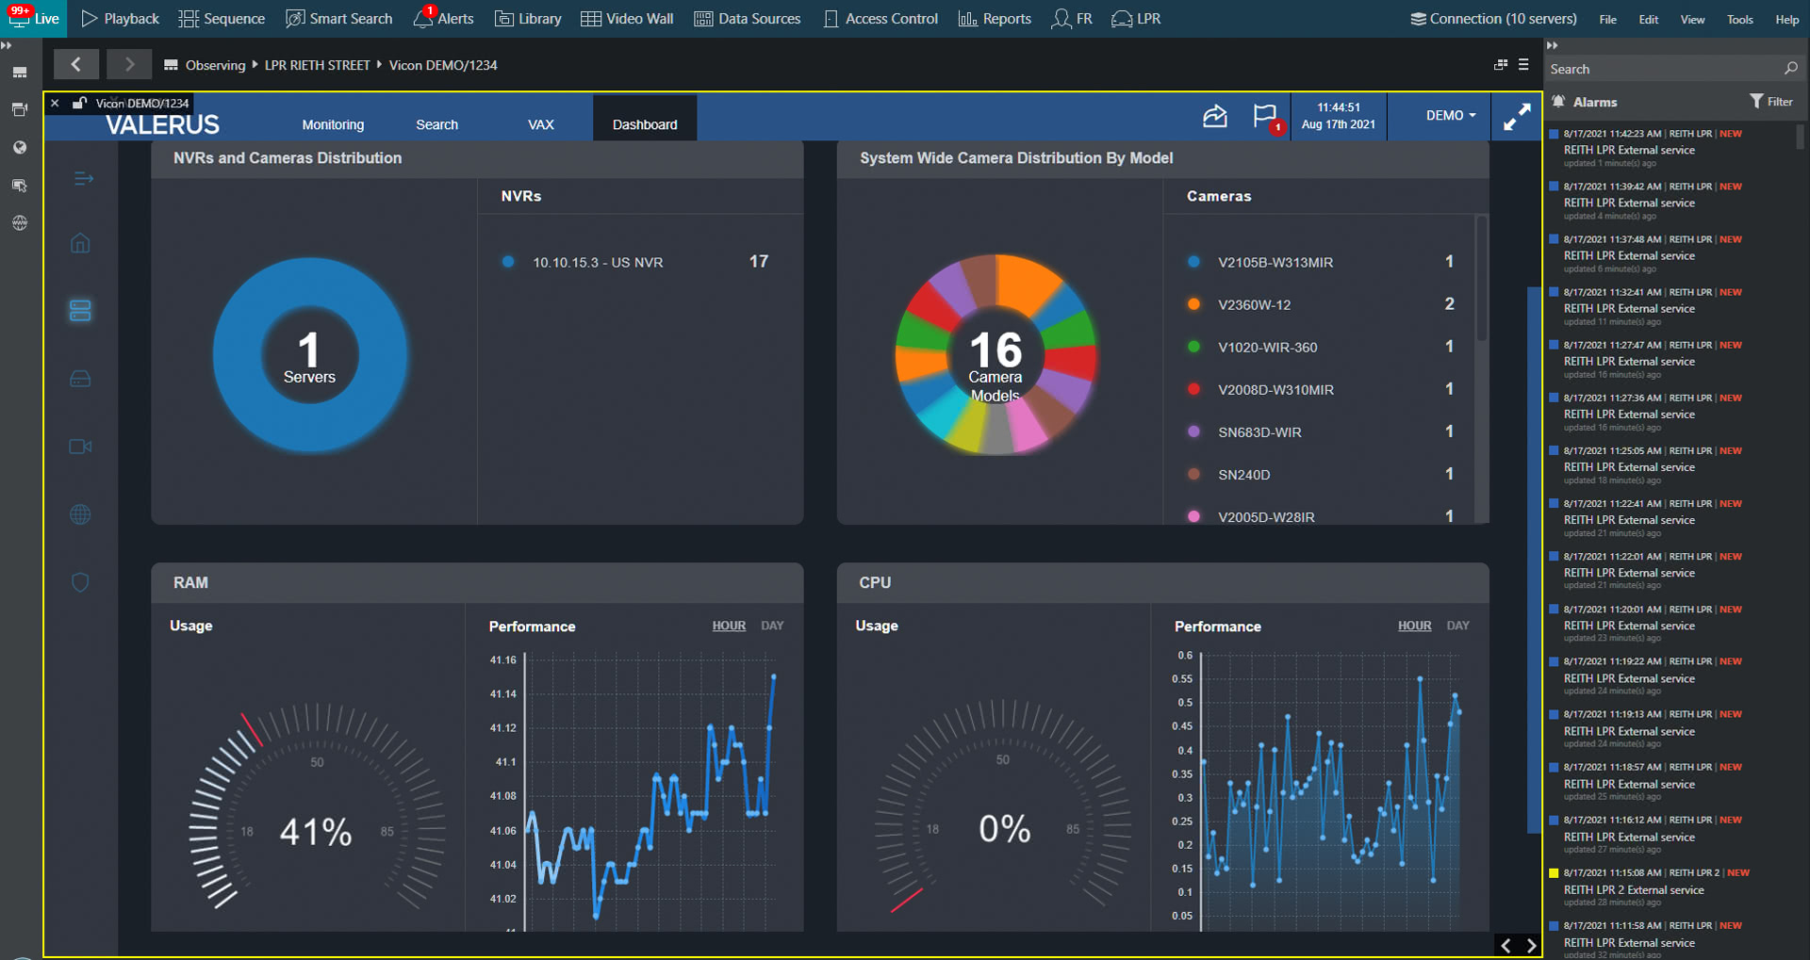
Task: Click the navigate back arrow button
Action: [x=75, y=64]
